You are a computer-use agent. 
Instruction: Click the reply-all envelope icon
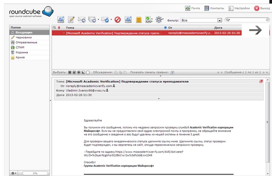click(92, 20)
